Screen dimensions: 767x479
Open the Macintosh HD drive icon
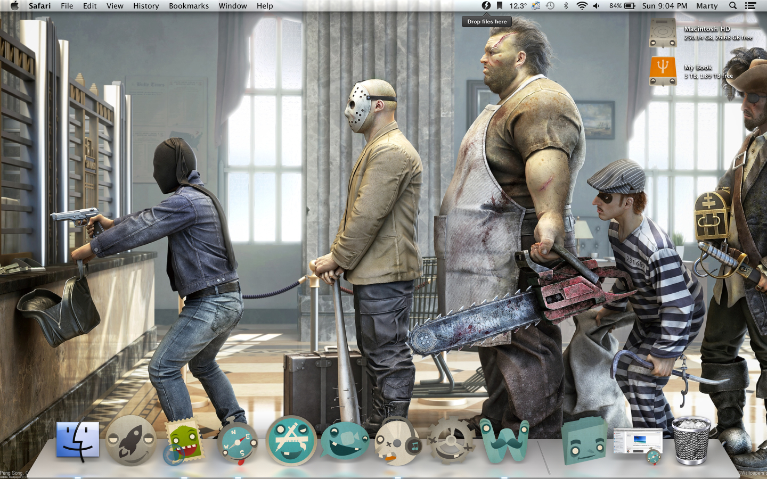click(x=663, y=33)
